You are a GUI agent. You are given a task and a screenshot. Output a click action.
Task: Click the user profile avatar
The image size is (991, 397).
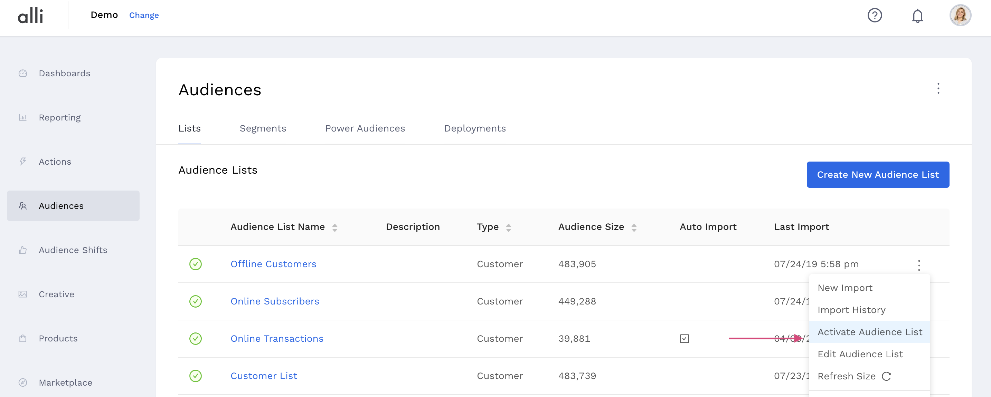pyautogui.click(x=960, y=16)
